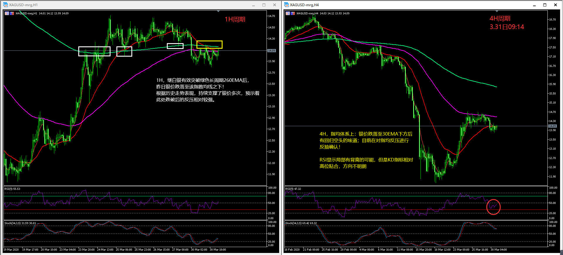Maximize the XAGUSD-mrg,H4 chart window
The height and width of the screenshot is (255, 563).
(545, 5)
